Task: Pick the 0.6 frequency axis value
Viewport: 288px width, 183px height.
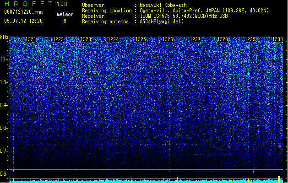Action: click(x=4, y=174)
